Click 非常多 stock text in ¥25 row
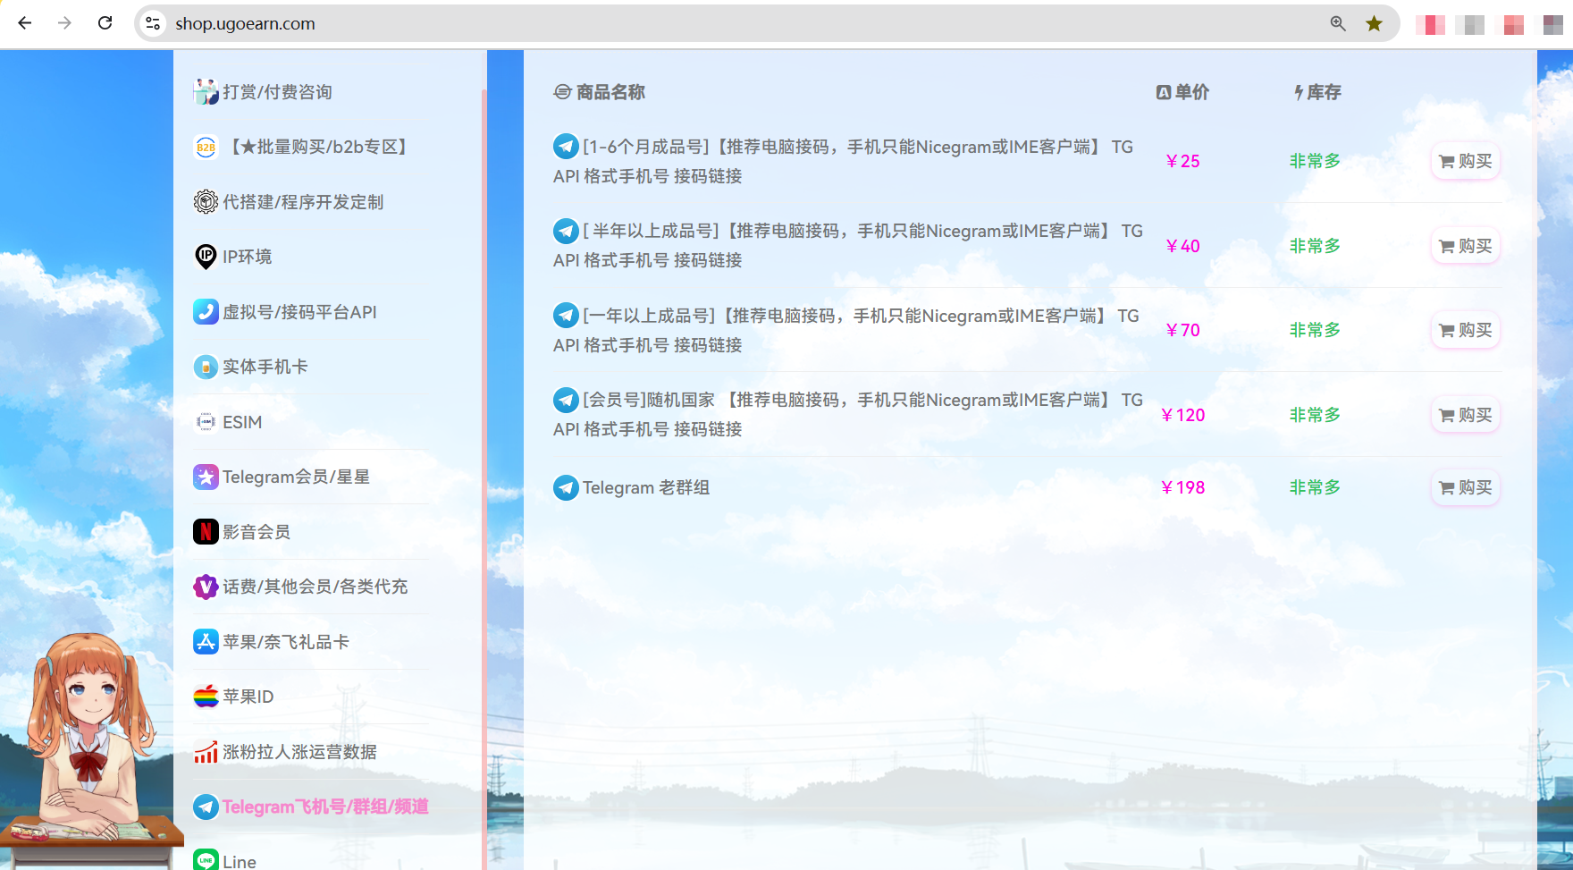Screen dimensions: 1573x870 [1315, 161]
